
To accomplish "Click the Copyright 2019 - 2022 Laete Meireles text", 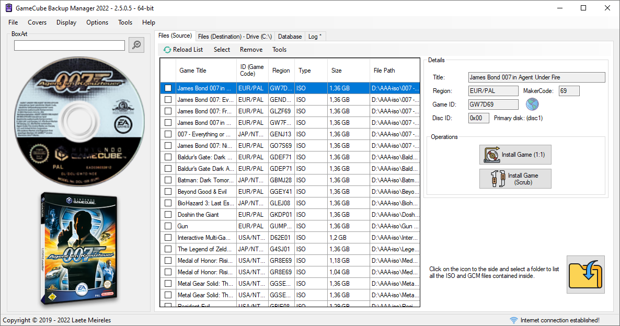I will pyautogui.click(x=57, y=320).
